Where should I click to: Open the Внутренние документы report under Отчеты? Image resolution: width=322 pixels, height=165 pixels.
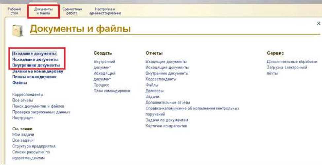[x=167, y=73]
